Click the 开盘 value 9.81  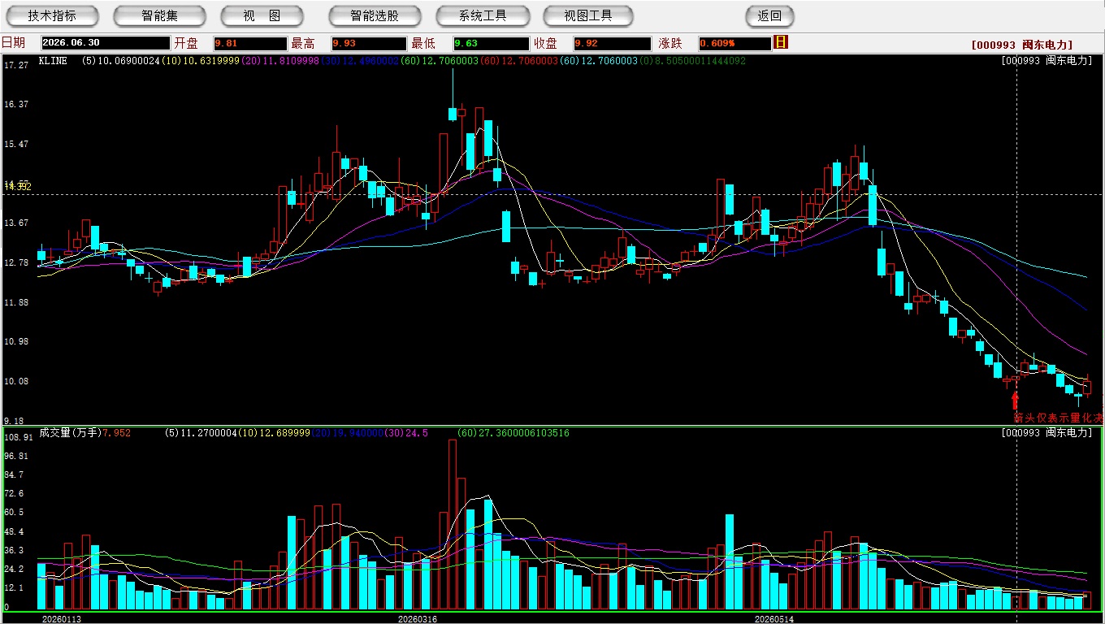pyautogui.click(x=250, y=43)
